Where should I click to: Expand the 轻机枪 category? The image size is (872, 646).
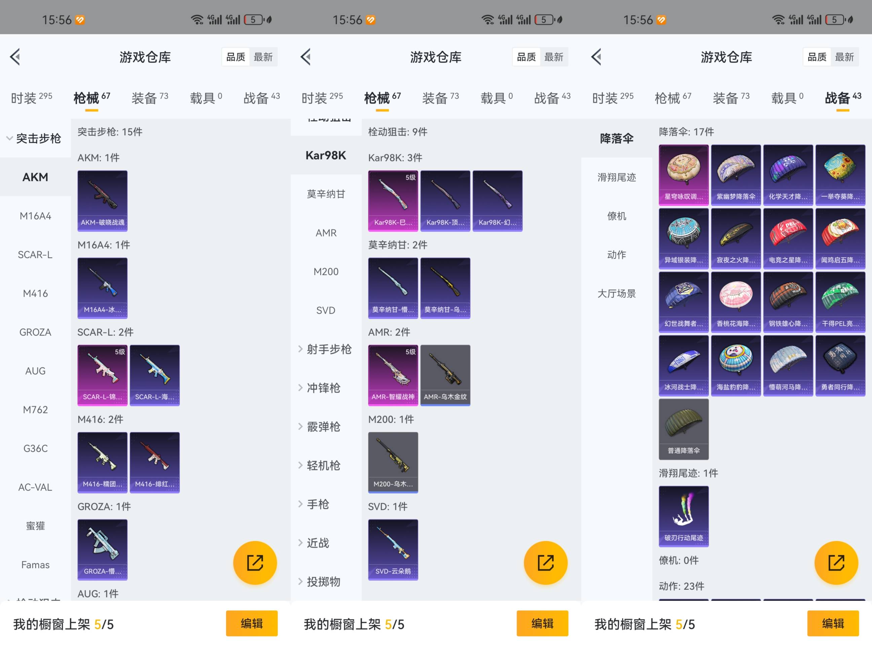[x=320, y=465]
